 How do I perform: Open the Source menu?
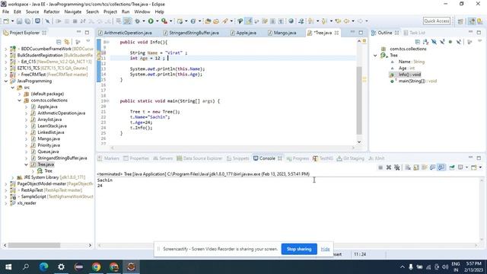32,12
